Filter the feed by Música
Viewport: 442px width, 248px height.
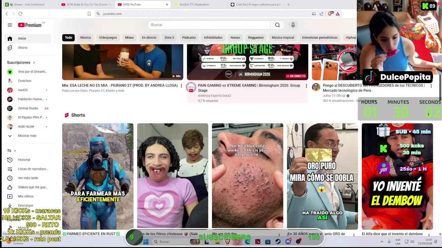coord(86,38)
